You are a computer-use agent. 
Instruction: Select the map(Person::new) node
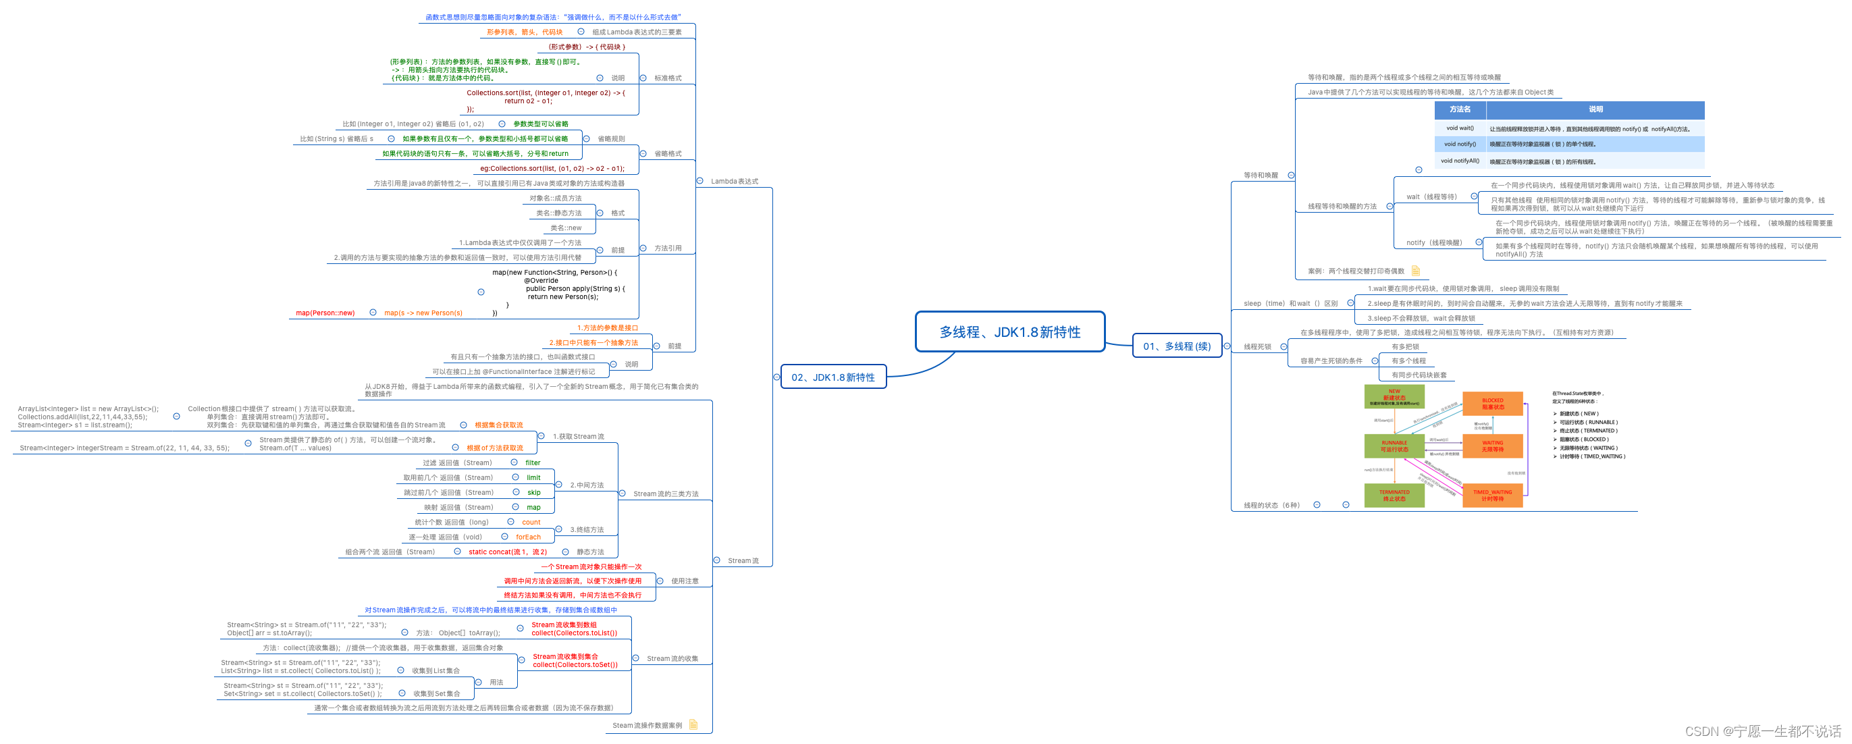click(x=325, y=313)
